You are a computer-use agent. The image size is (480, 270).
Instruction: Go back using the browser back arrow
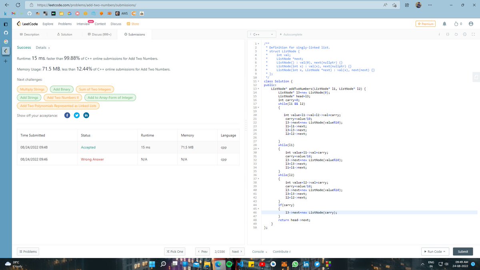(6, 5)
